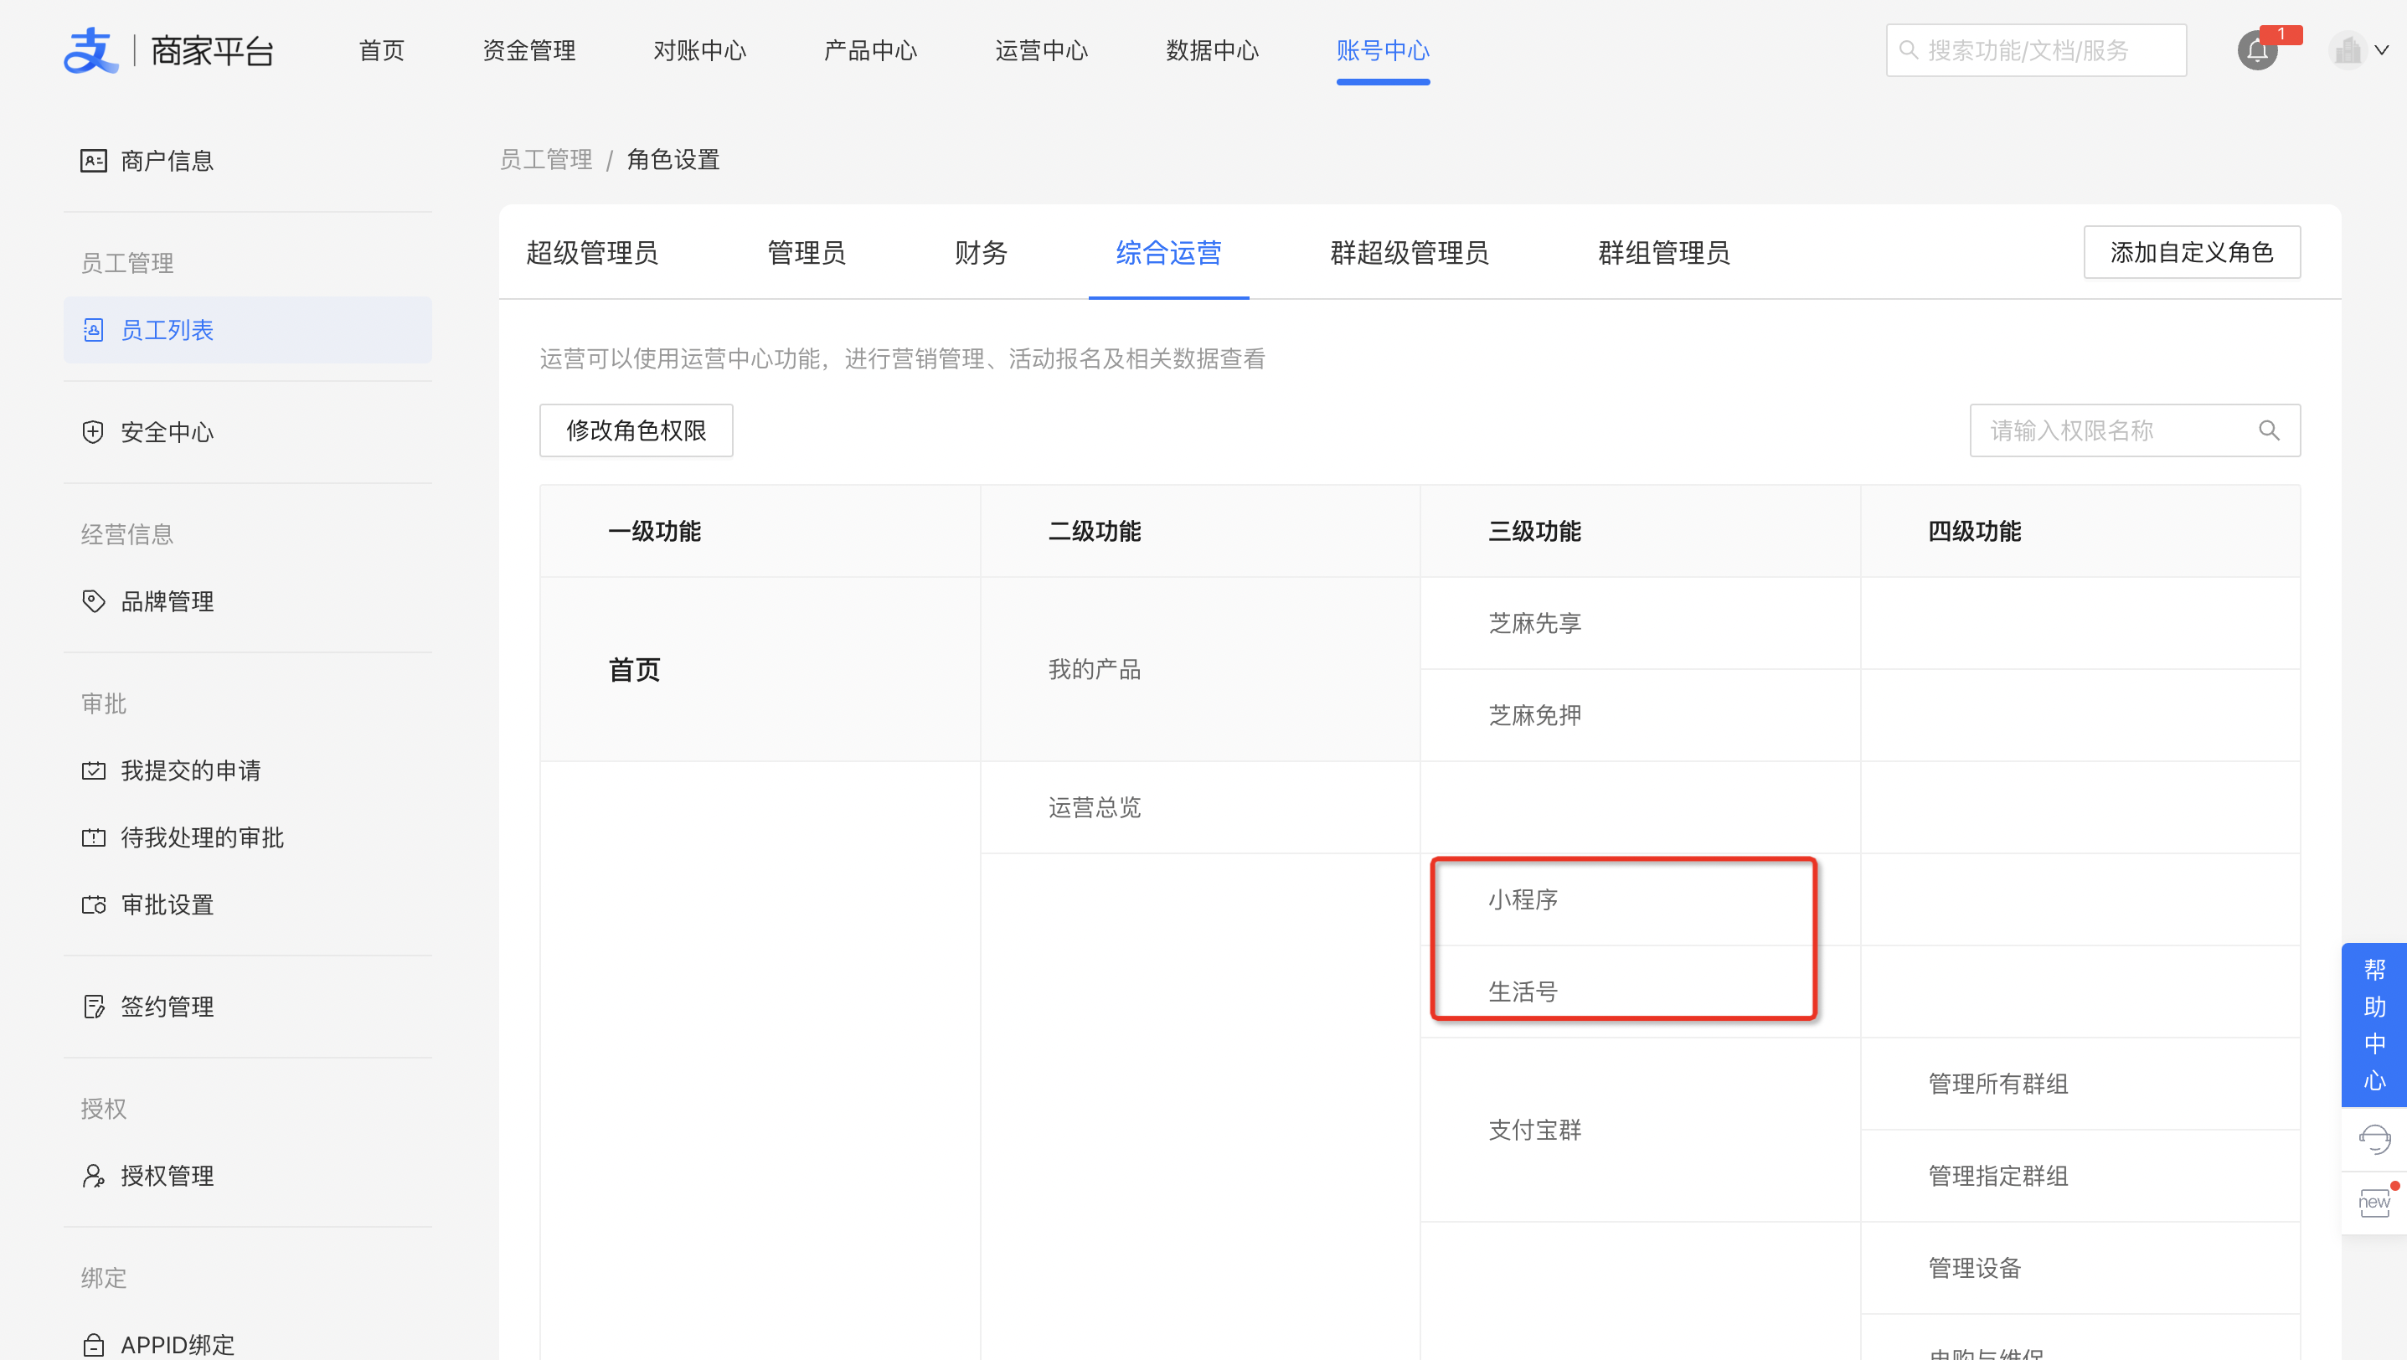Open 资金管理 in top navigation
The width and height of the screenshot is (2407, 1360).
(x=528, y=50)
